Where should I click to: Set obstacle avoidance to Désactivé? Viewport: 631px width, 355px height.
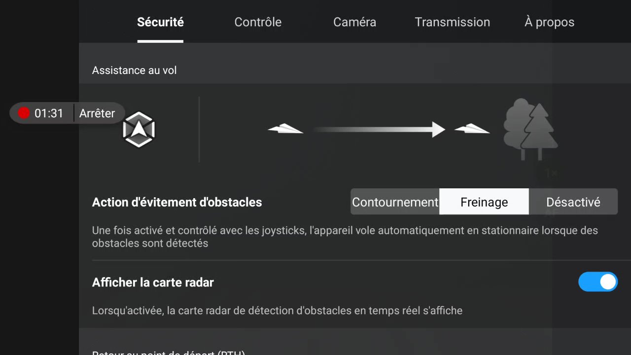pyautogui.click(x=573, y=202)
